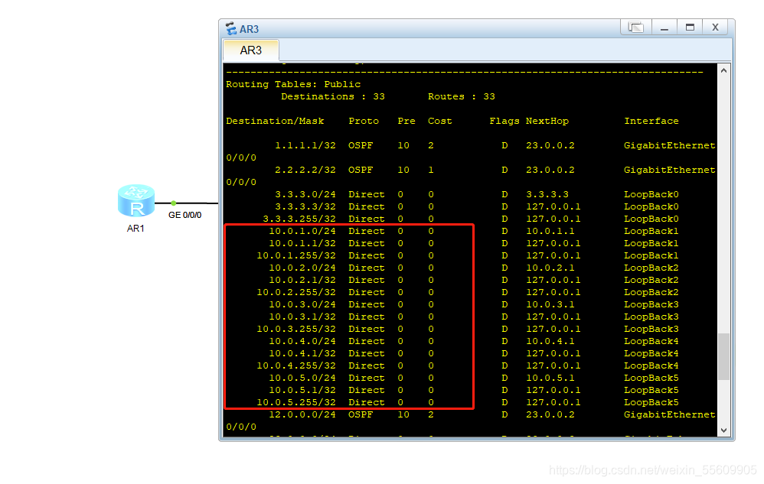764x484 pixels.
Task: Click the 10.0.1.1/32 destination entry
Action: [302, 243]
